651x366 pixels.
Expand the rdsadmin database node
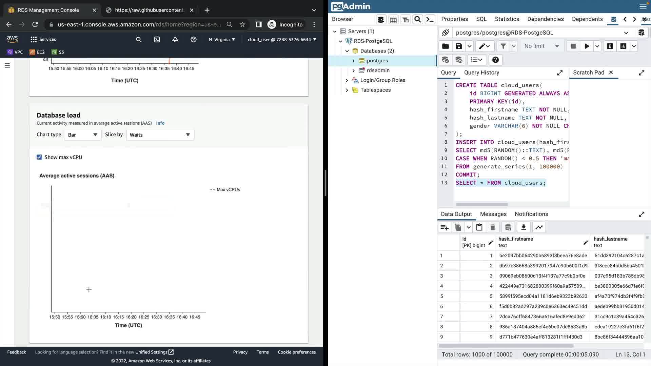(353, 70)
